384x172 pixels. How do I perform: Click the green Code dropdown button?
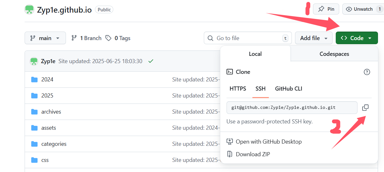pos(357,38)
